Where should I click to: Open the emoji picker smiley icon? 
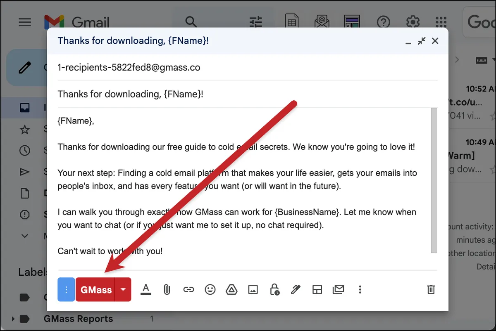click(x=210, y=290)
